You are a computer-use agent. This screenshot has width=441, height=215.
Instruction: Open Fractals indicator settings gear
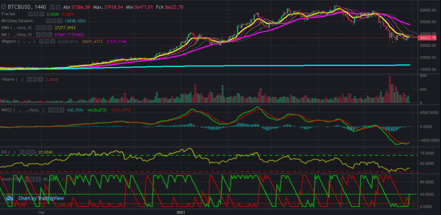tap(36, 14)
